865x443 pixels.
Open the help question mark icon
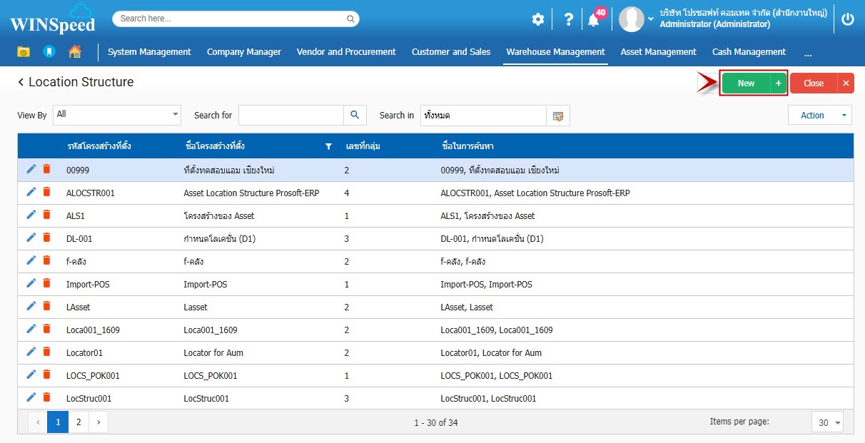[568, 19]
